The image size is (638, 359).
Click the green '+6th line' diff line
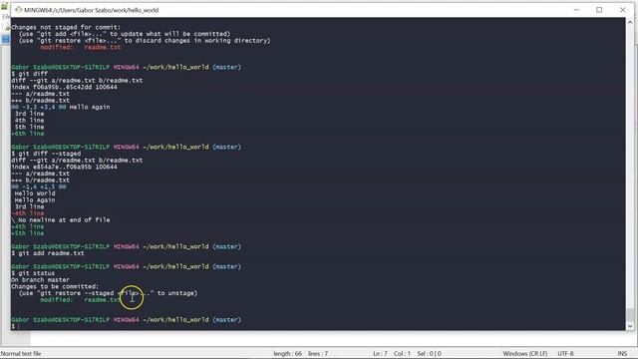28,134
